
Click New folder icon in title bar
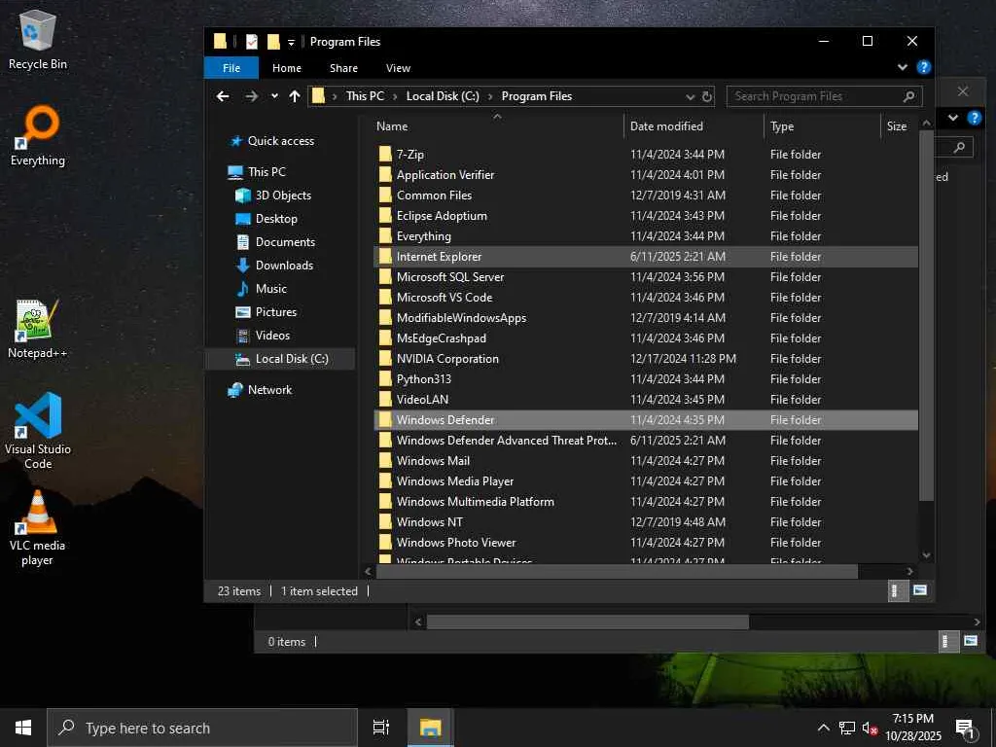(273, 42)
